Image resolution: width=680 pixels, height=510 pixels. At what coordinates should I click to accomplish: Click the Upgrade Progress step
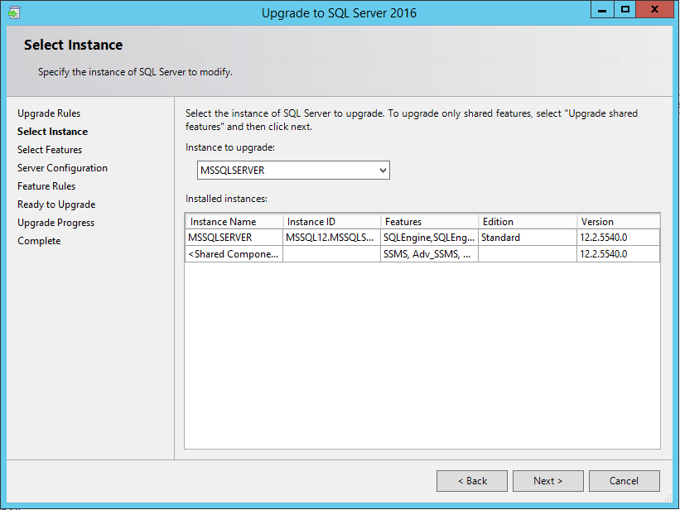point(55,223)
